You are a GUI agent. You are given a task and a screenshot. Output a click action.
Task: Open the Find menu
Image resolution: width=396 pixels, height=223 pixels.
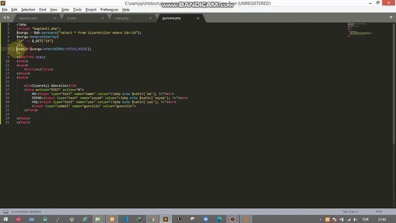click(x=43, y=10)
